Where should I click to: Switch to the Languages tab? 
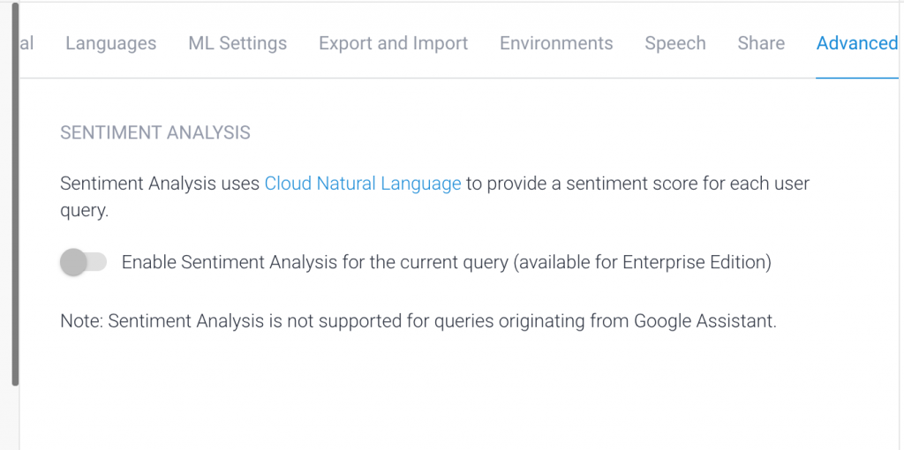[x=110, y=43]
